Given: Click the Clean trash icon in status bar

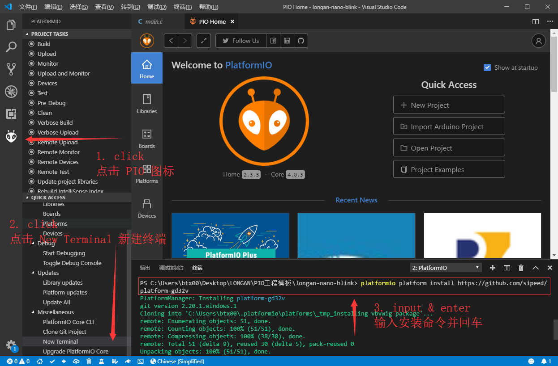Looking at the screenshot, I should point(89,361).
